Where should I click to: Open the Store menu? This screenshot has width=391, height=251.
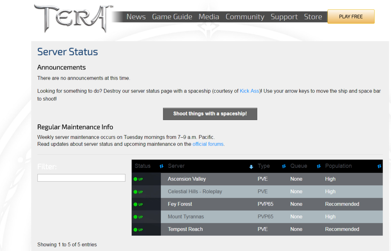[313, 17]
